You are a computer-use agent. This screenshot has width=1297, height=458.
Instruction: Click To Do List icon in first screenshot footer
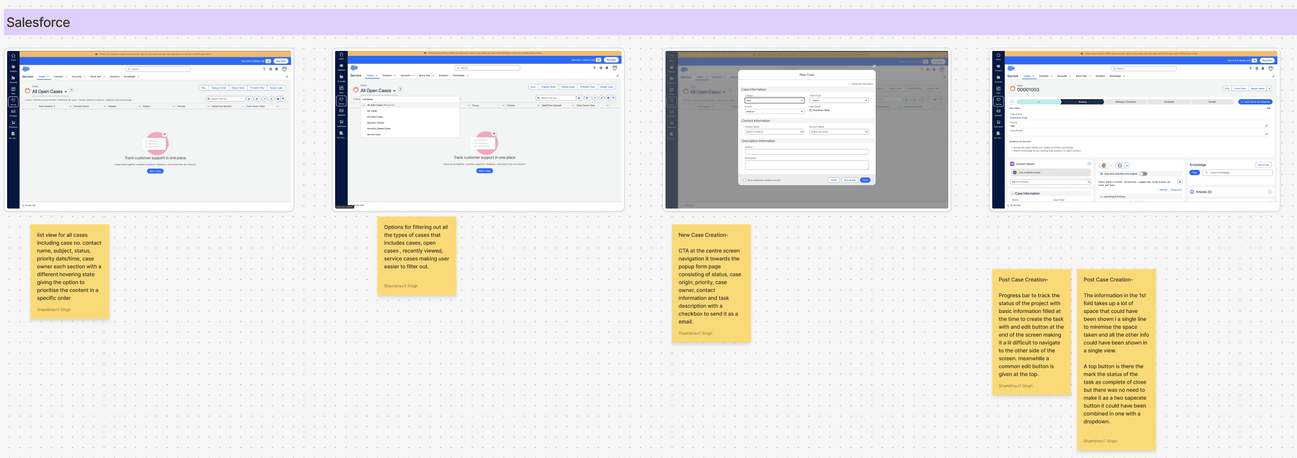pos(22,205)
